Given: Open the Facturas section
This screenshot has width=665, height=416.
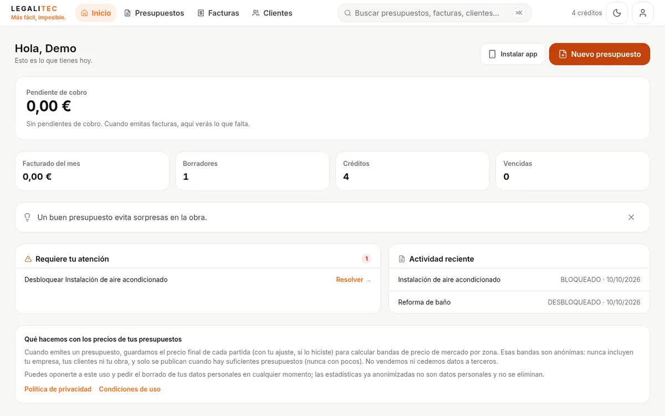Looking at the screenshot, I should (x=218, y=13).
